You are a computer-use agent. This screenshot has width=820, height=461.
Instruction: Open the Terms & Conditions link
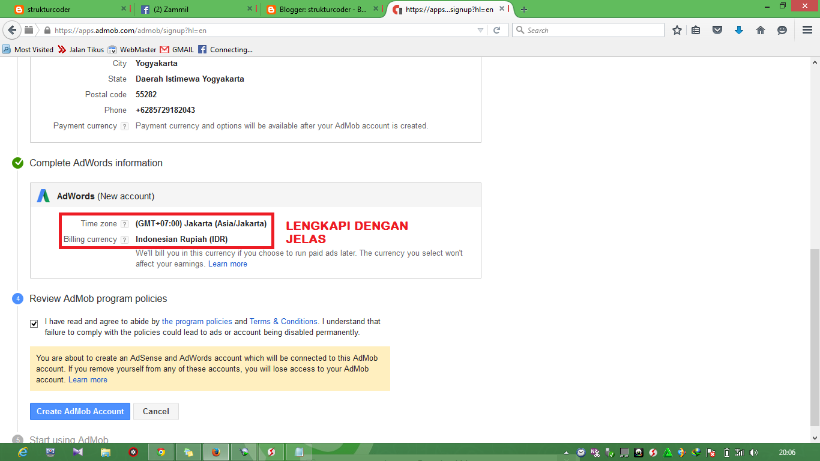[283, 322]
